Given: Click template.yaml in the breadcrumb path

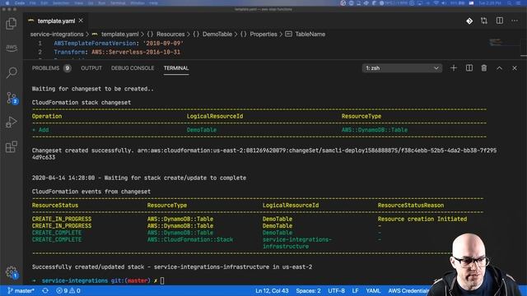Looking at the screenshot, I should [x=119, y=35].
